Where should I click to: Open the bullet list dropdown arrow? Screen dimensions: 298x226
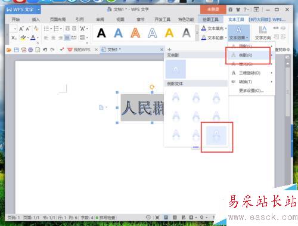click(51, 29)
